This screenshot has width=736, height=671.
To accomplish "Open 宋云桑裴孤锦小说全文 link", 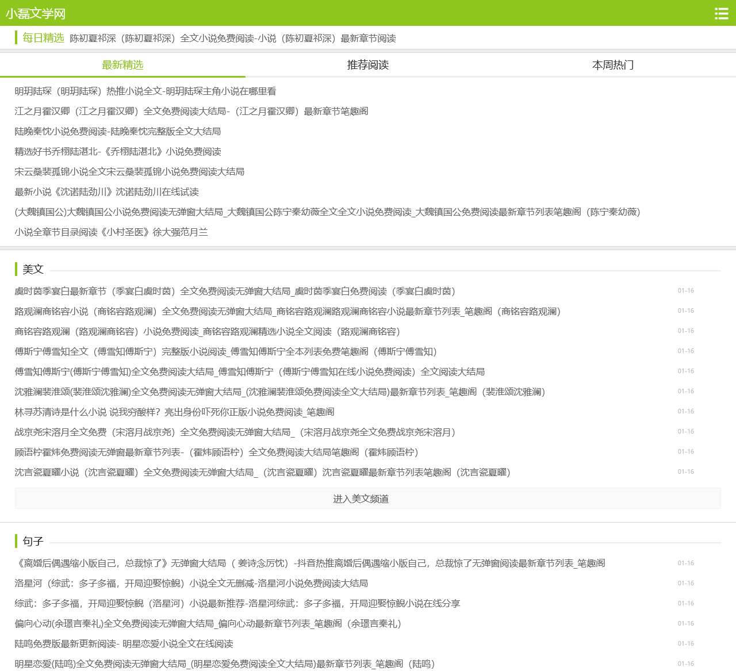I will point(129,172).
